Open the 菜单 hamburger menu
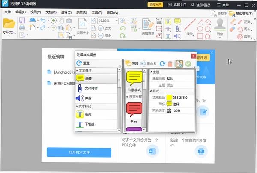Image resolution: width=257 pixels, height=173 pixels. (223, 5)
